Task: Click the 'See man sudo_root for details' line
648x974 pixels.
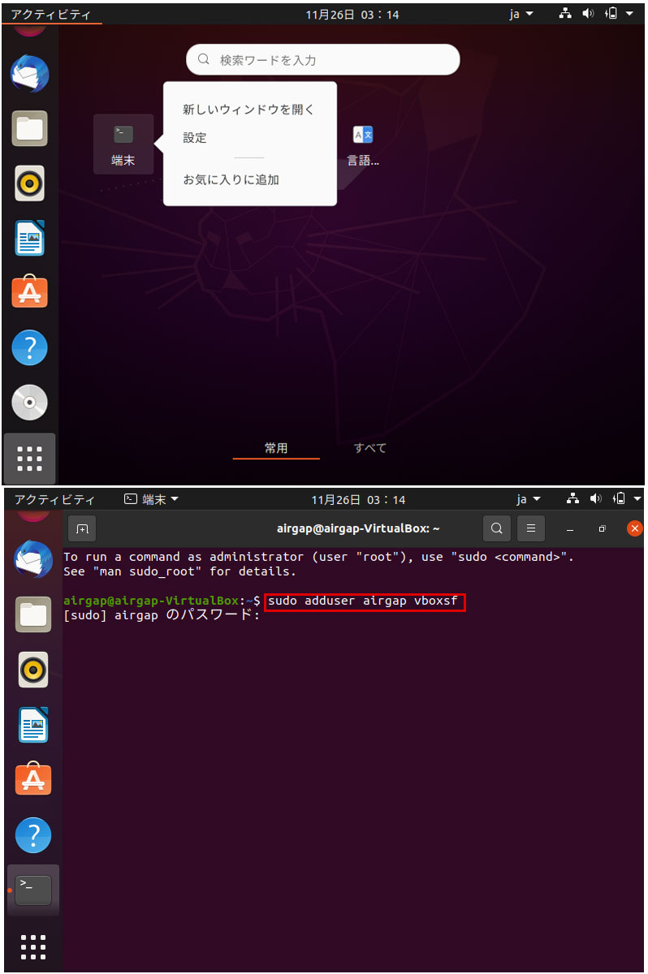Action: [180, 571]
